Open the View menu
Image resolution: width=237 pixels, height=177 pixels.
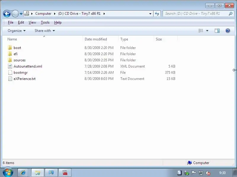(x=32, y=22)
